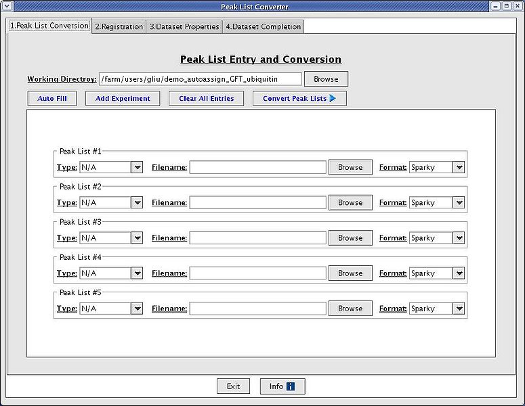
Task: Switch to the 2.Registration tab
Action: click(119, 26)
